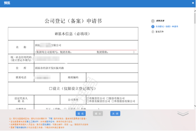The width and height of the screenshot is (196, 131).
Task: Open the 签名文件 entry in the sidebar
Action: pos(160,32)
